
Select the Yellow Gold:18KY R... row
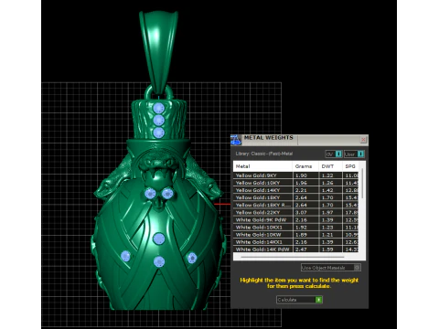click(x=296, y=205)
